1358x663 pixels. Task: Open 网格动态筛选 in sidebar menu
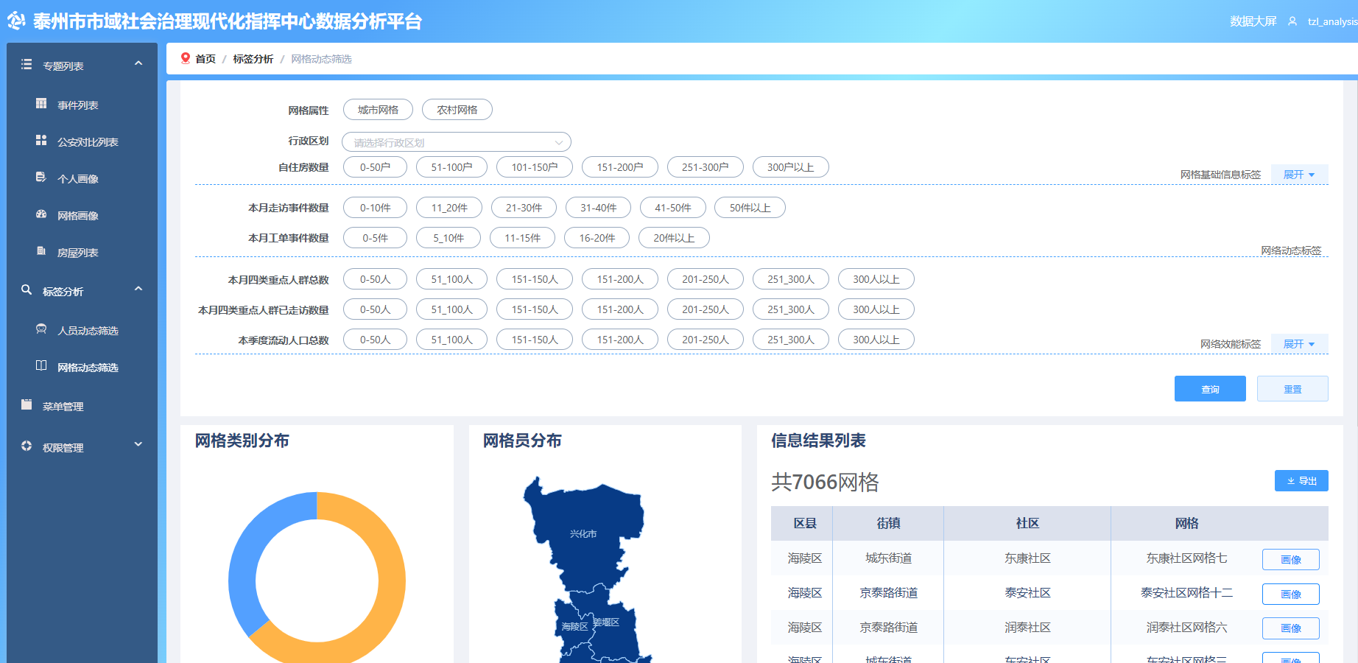coord(88,368)
